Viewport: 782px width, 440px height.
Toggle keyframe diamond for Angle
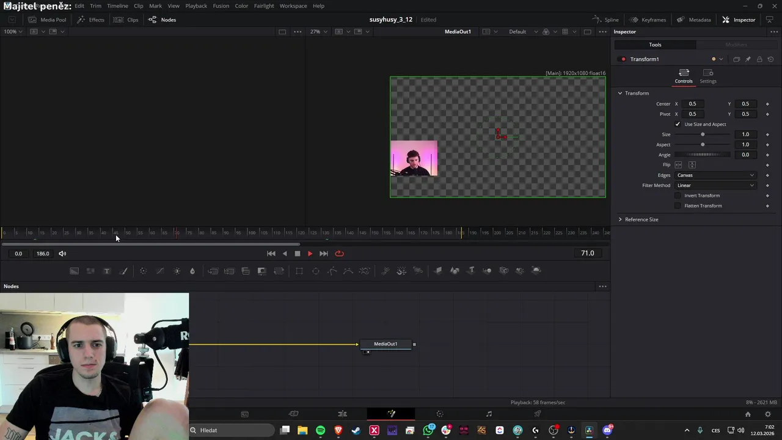point(767,155)
